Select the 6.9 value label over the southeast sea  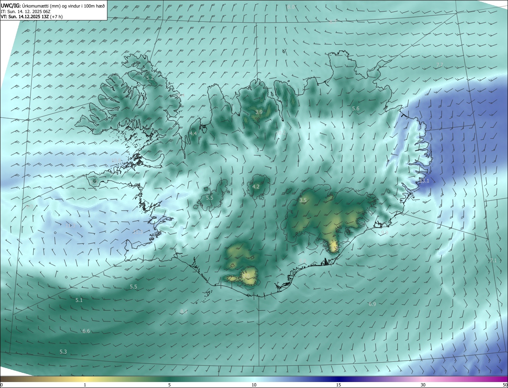click(x=372, y=304)
